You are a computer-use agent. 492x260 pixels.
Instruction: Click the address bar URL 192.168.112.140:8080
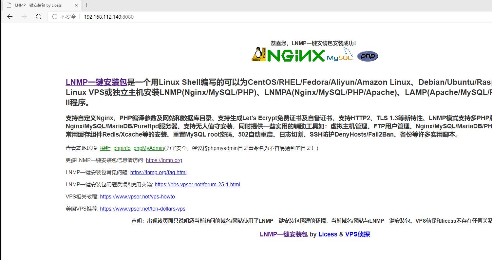[x=109, y=17]
